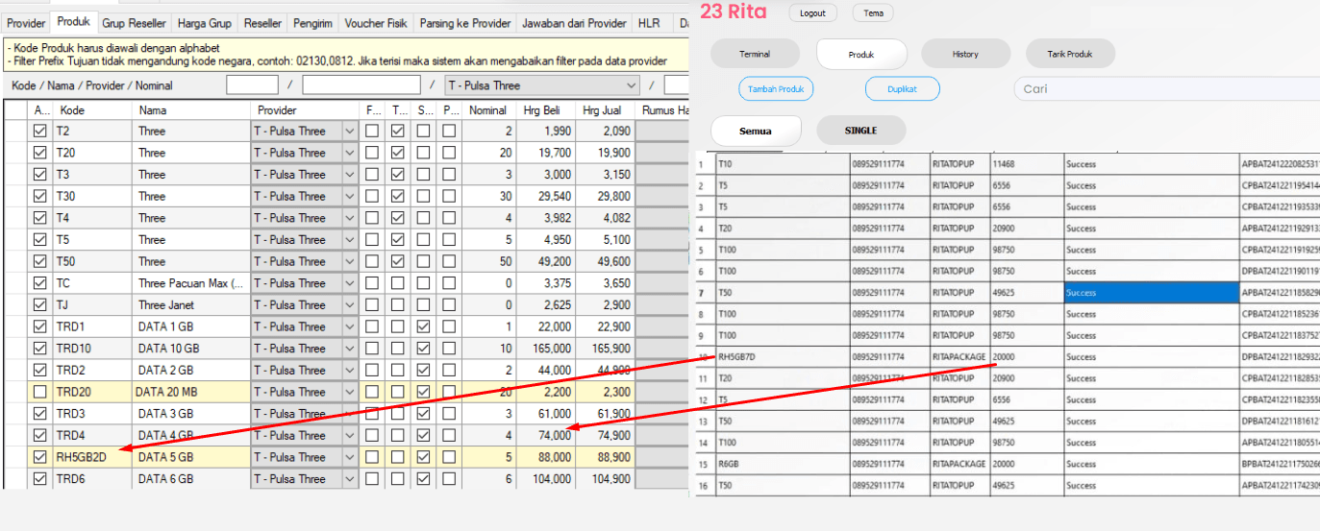Click the Tema button
The image size is (1320, 531).
(x=873, y=12)
